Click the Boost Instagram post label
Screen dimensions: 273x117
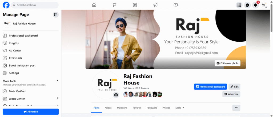pyautogui.click(x=22, y=66)
